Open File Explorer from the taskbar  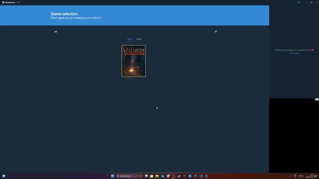(x=157, y=176)
